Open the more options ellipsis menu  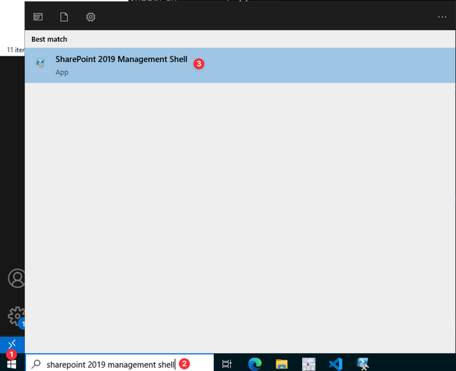pos(442,17)
